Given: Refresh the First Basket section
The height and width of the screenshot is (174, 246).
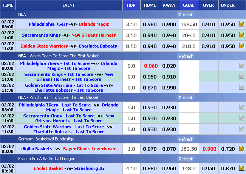Looking at the screenshot, I should pos(186,56).
